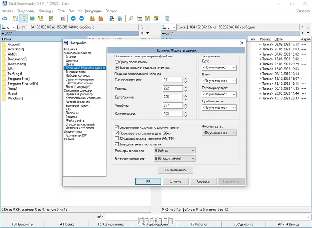The image size is (312, 228).
Task: Click the copy names clipboard toolbar icon
Action: click(x=156, y=19)
